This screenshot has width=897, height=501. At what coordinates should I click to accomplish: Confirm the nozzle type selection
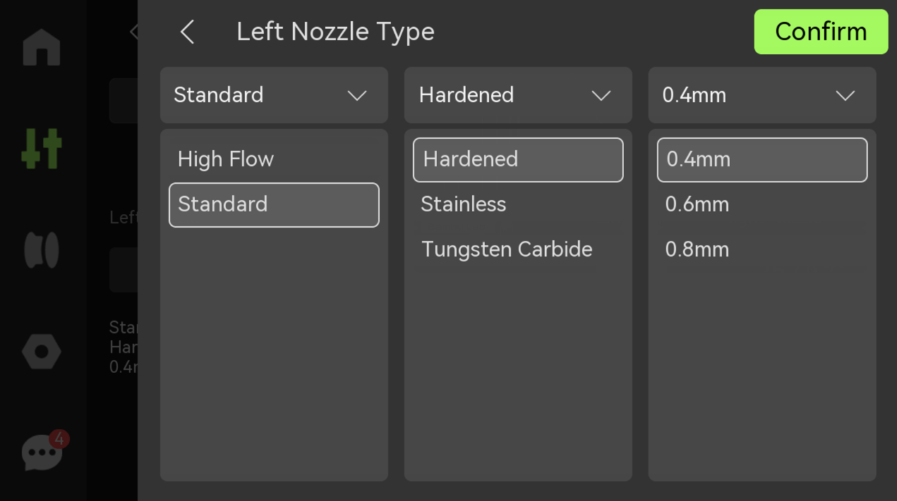point(821,32)
